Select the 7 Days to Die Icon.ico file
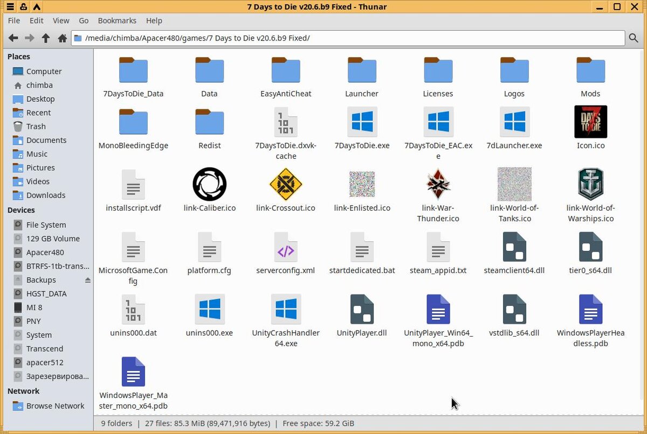This screenshot has width=647, height=434. point(591,122)
